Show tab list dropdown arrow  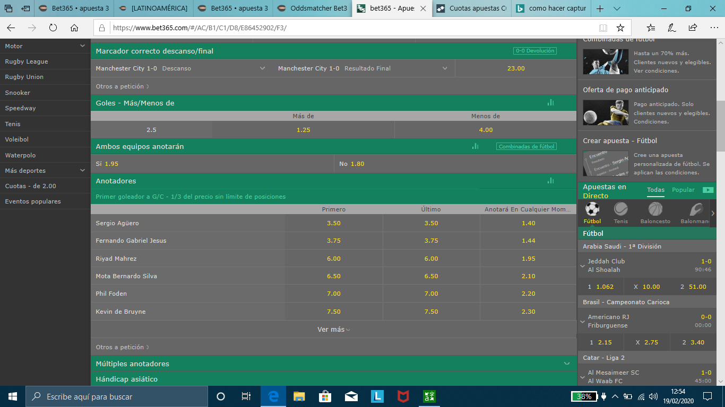(617, 8)
